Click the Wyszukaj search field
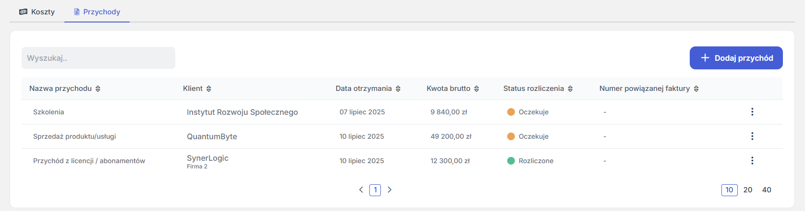 tap(98, 58)
